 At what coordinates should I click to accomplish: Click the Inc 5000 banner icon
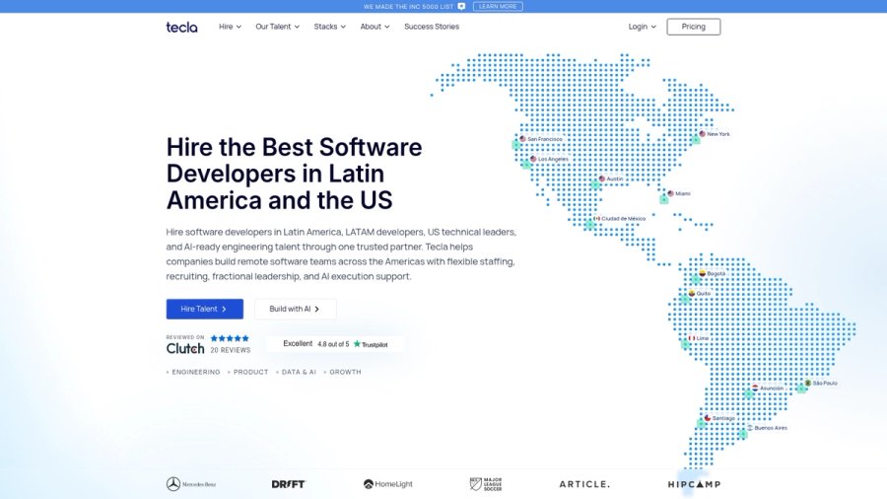461,6
